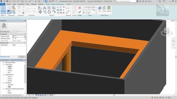Screen dimensions: 177x99
Task: Switch to the Add-Ins ribbon tab
Action: click(x=41, y=4)
